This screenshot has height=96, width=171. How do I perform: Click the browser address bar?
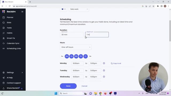76,6
